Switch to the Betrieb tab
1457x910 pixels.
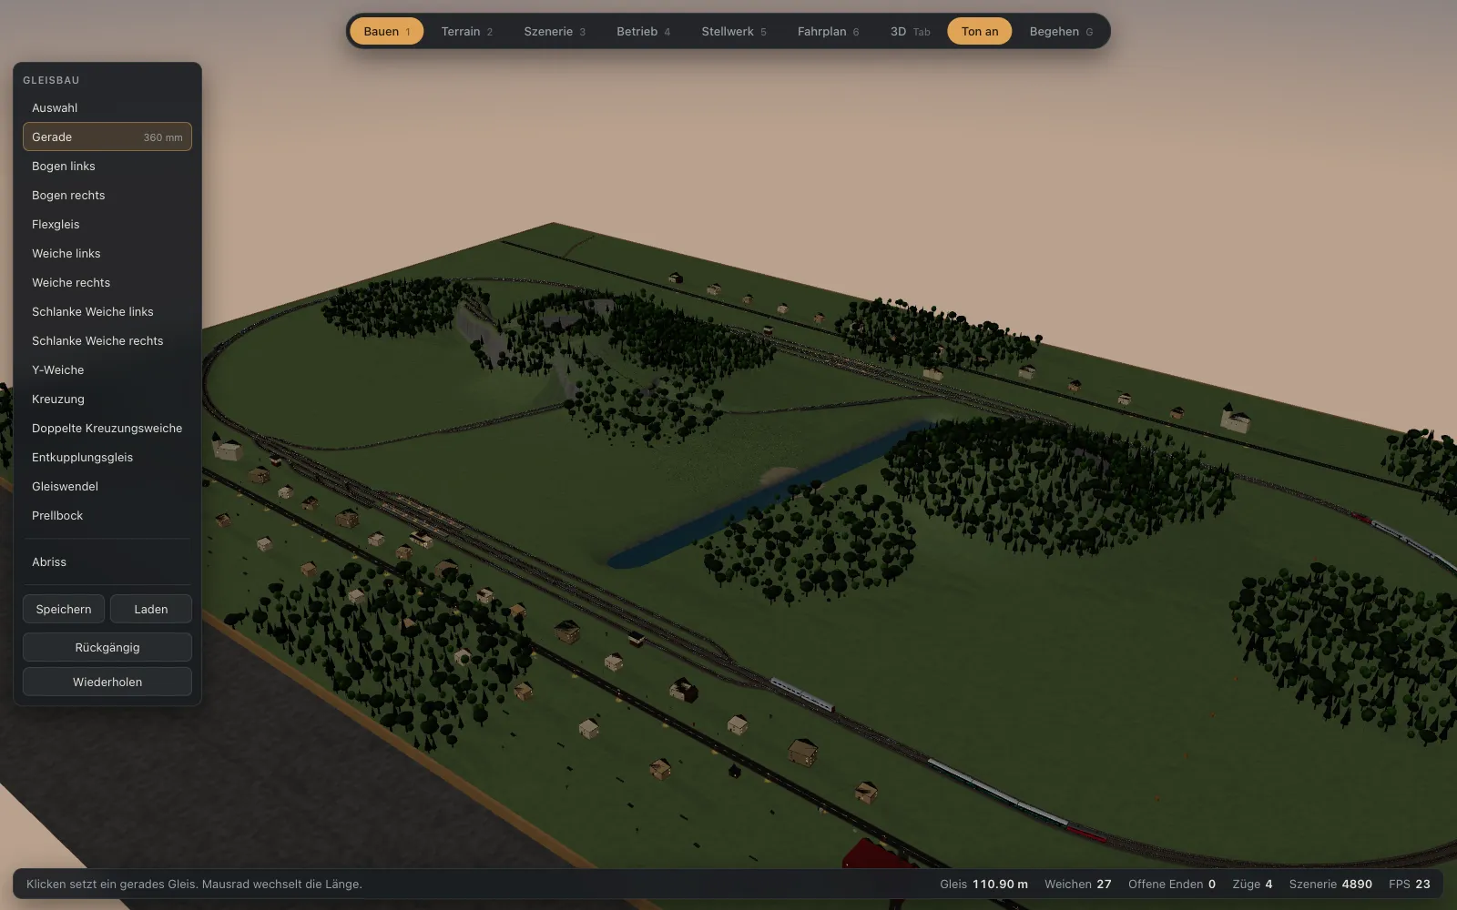(x=643, y=31)
